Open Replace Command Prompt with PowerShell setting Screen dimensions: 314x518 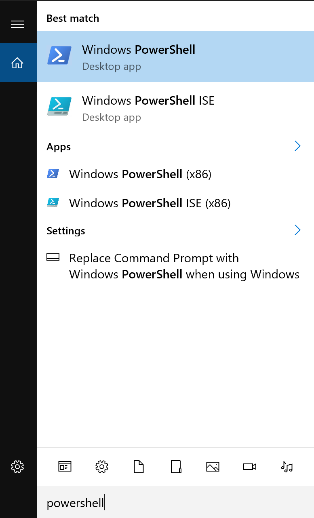184,266
